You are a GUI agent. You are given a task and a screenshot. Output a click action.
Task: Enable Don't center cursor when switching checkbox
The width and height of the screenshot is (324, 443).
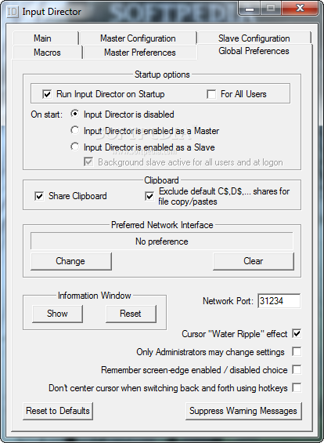click(297, 387)
